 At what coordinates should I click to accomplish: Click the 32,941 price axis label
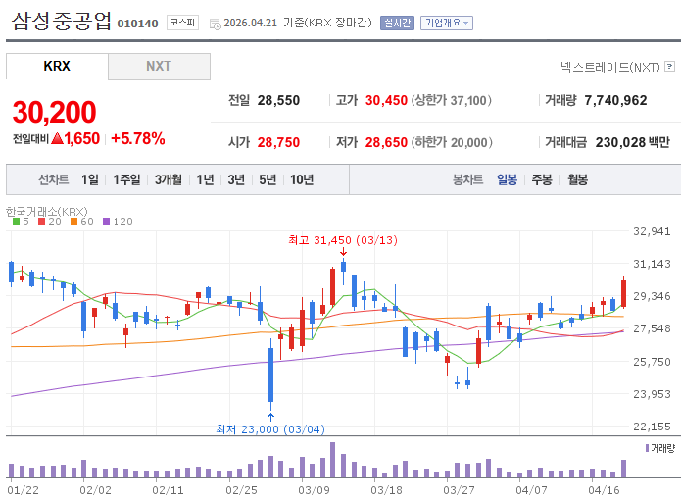tap(652, 231)
